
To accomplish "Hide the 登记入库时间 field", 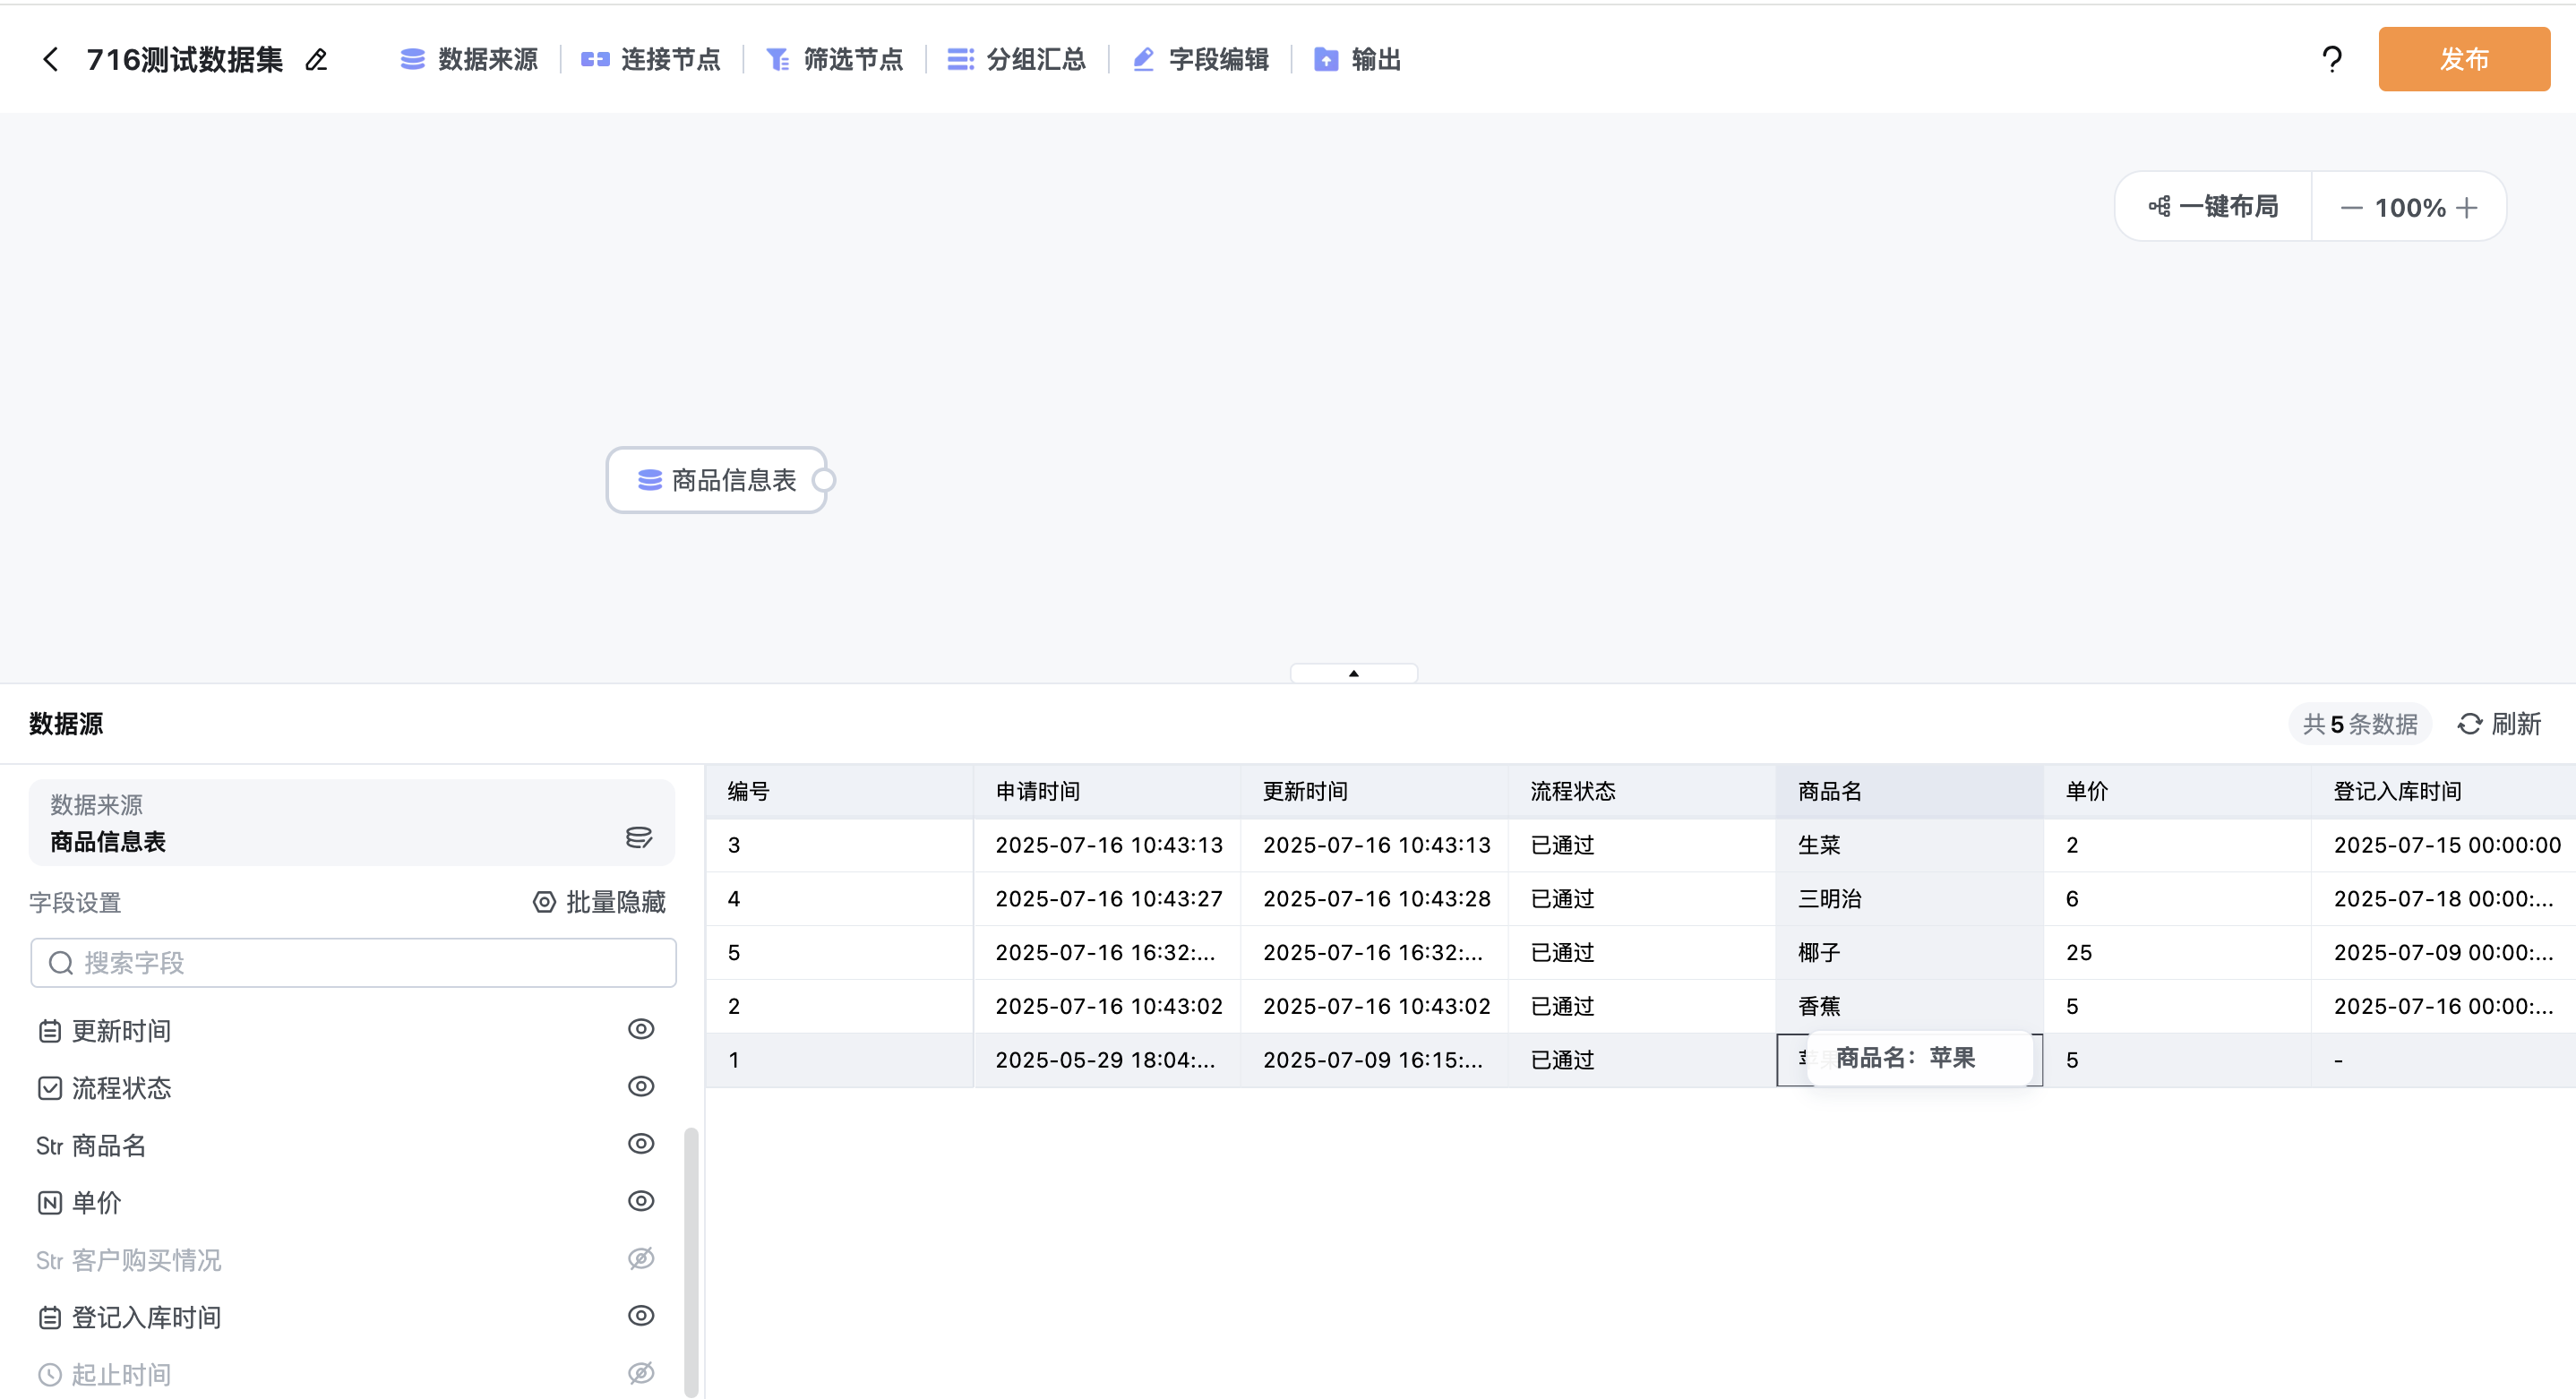I will click(x=641, y=1316).
